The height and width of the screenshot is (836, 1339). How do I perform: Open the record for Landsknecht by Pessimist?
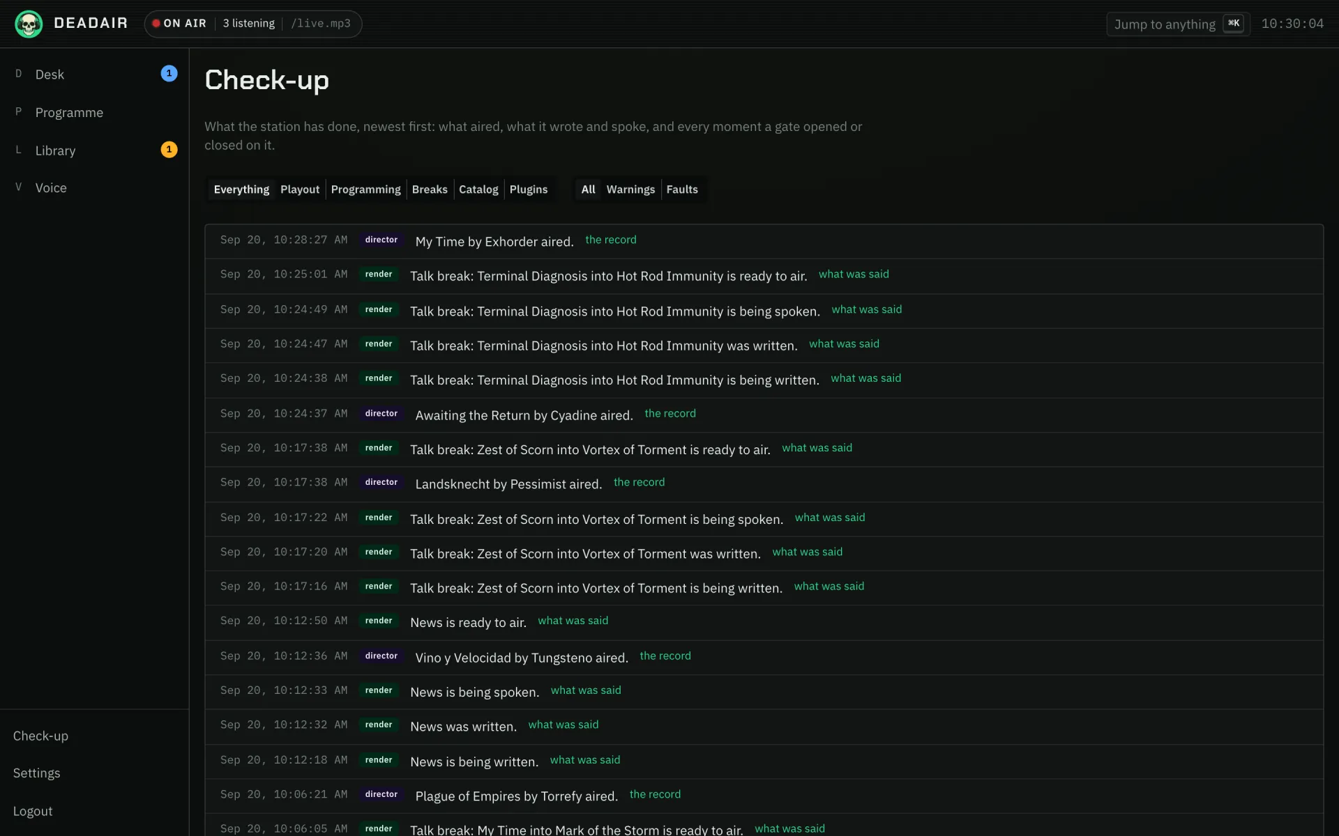click(x=639, y=482)
